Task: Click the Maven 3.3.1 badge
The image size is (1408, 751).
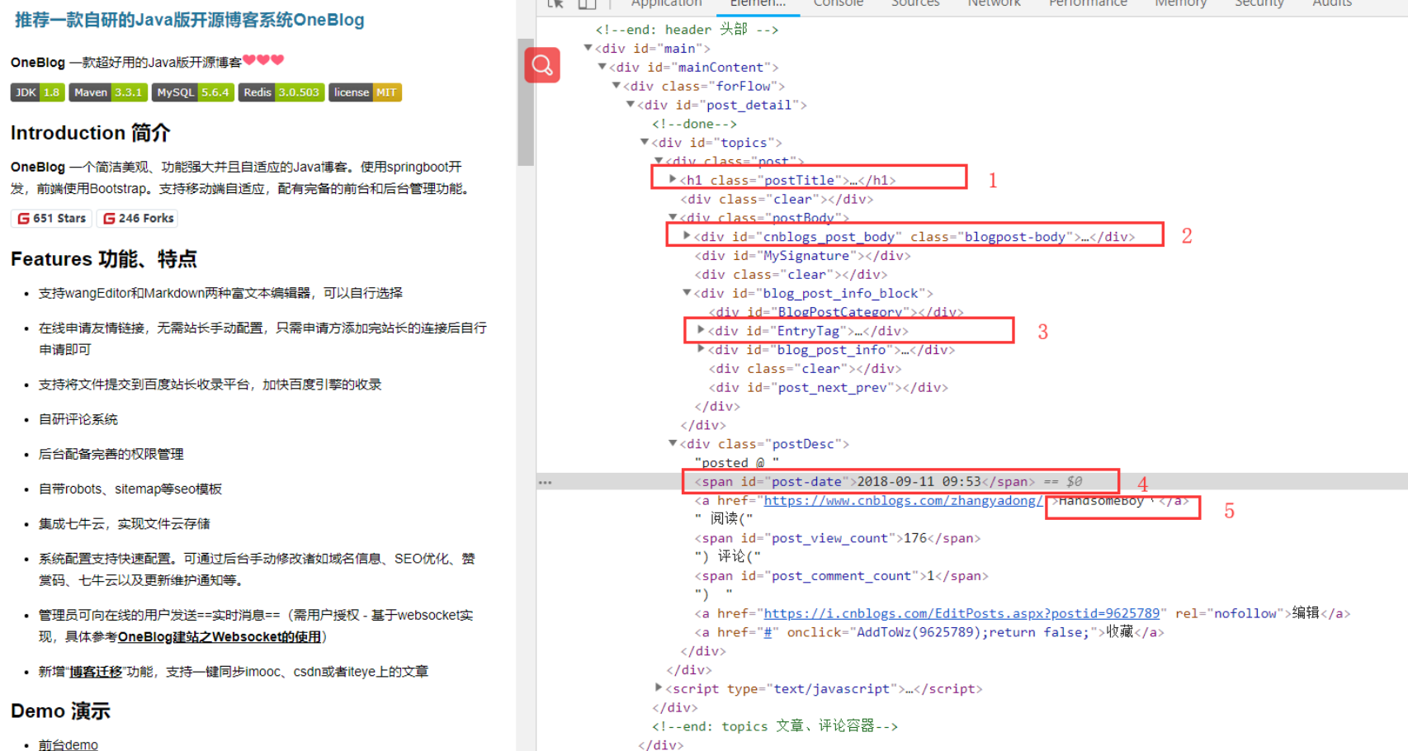Action: [x=108, y=92]
